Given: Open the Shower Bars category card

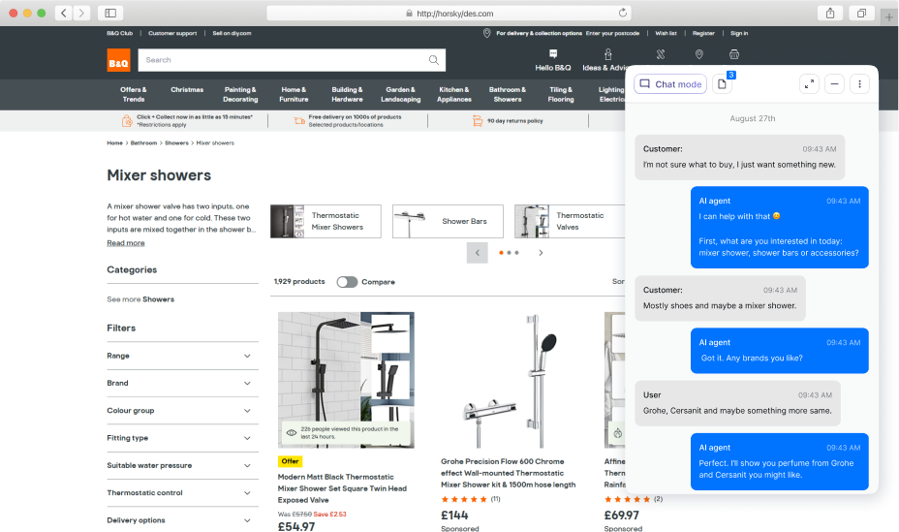Looking at the screenshot, I should (x=448, y=221).
